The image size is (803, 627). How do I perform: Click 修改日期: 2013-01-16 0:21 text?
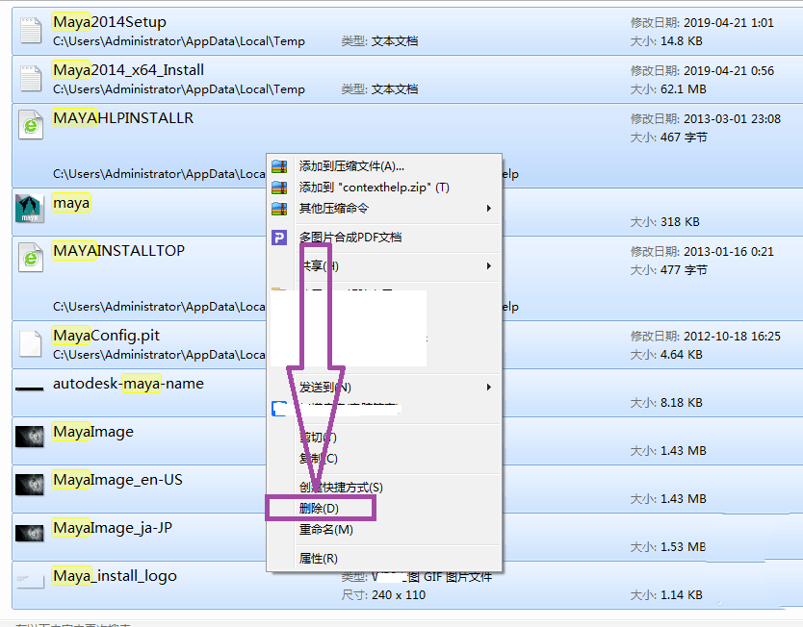click(x=702, y=252)
